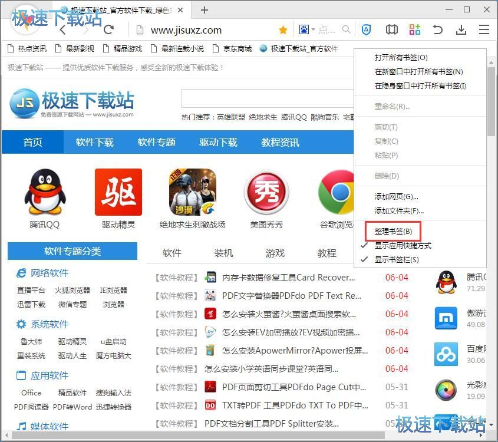Open the 最新影视 bookmark
The height and width of the screenshot is (442, 498).
[x=75, y=48]
